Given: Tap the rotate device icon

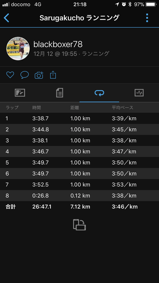Looking at the screenshot, I should 79,225.
